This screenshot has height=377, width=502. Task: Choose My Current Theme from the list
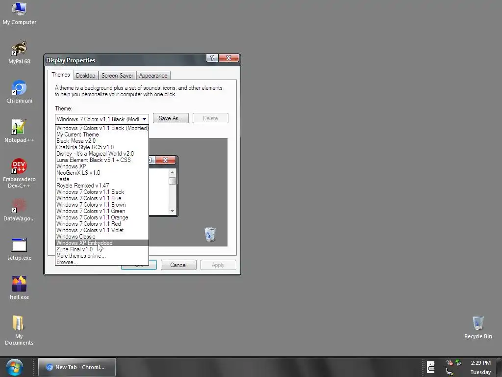102,135
